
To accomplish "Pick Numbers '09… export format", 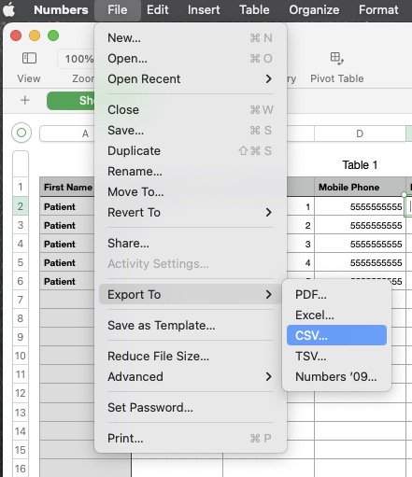I will coord(336,376).
